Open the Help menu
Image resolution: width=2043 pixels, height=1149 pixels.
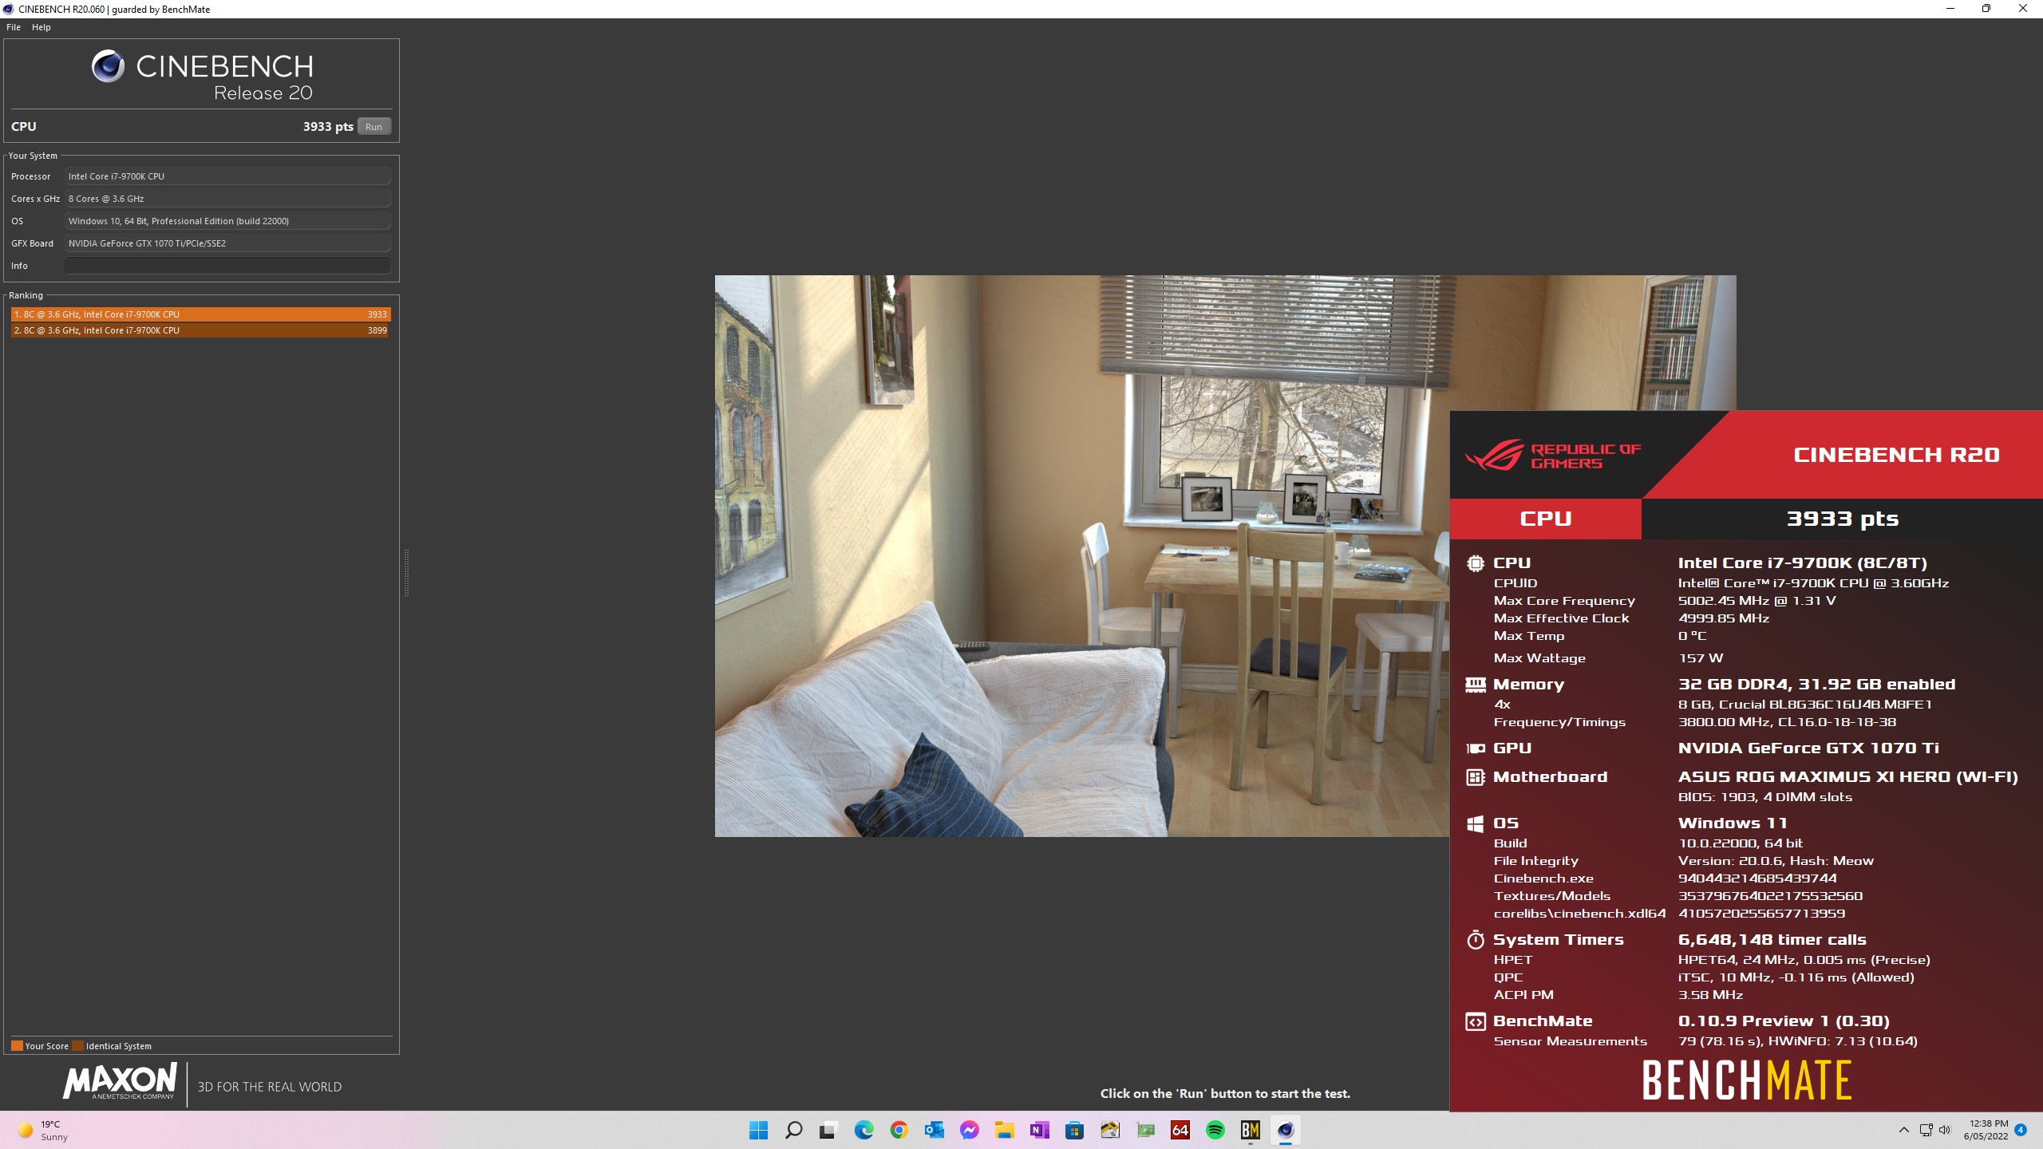click(41, 27)
